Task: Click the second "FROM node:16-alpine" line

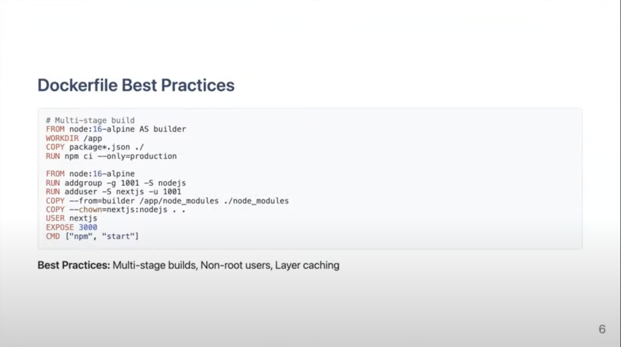Action: click(x=90, y=174)
